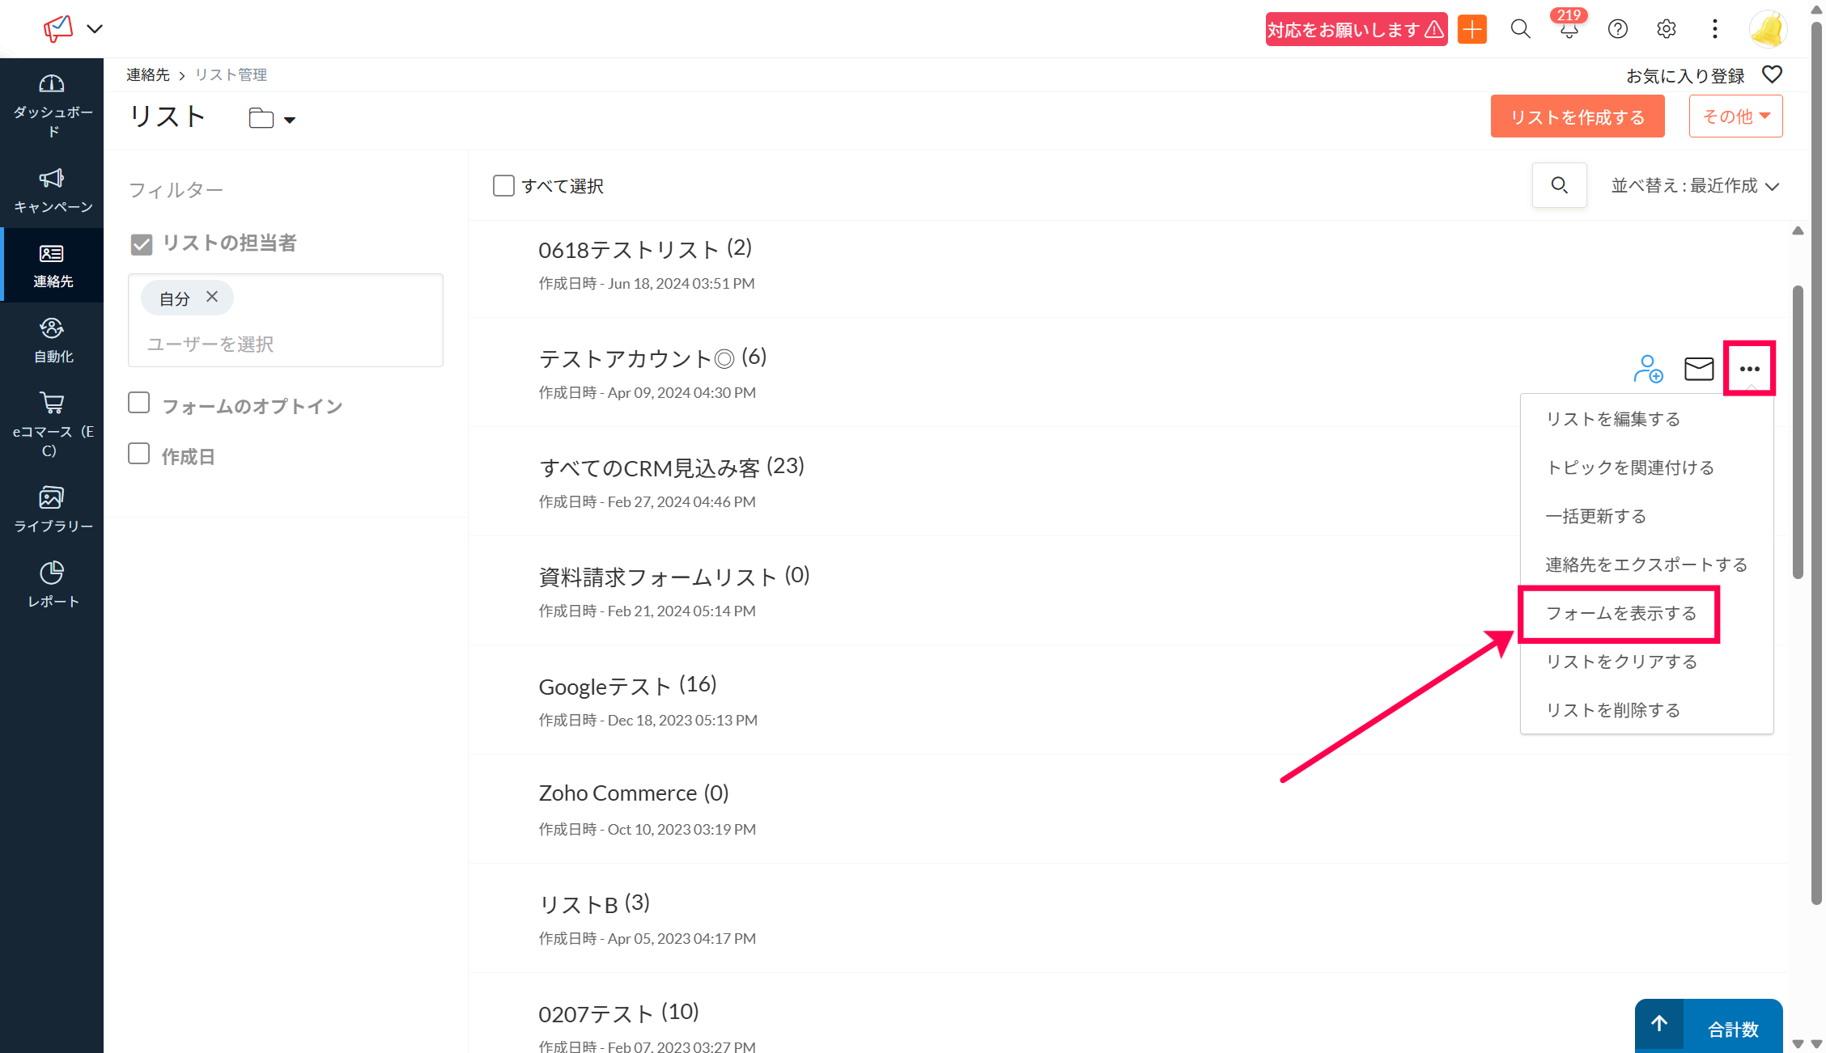Viewport: 1826px width, 1053px height.
Task: Open the notifications bell with 219 badge
Action: [1569, 30]
